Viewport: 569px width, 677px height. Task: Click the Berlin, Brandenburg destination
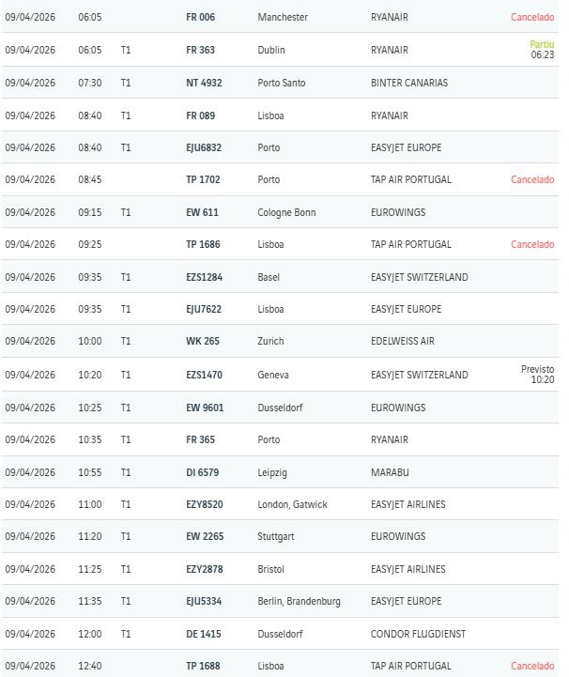[299, 601]
